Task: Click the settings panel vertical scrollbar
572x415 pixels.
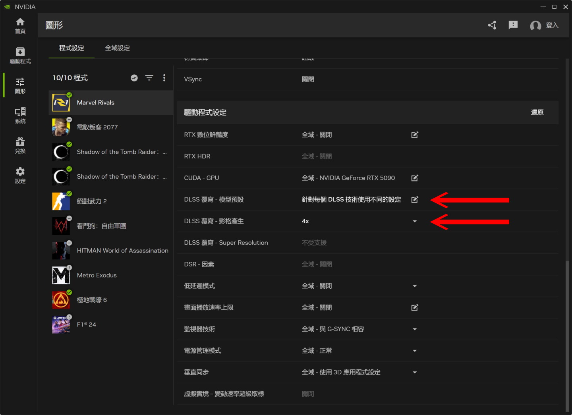Action: click(567, 336)
